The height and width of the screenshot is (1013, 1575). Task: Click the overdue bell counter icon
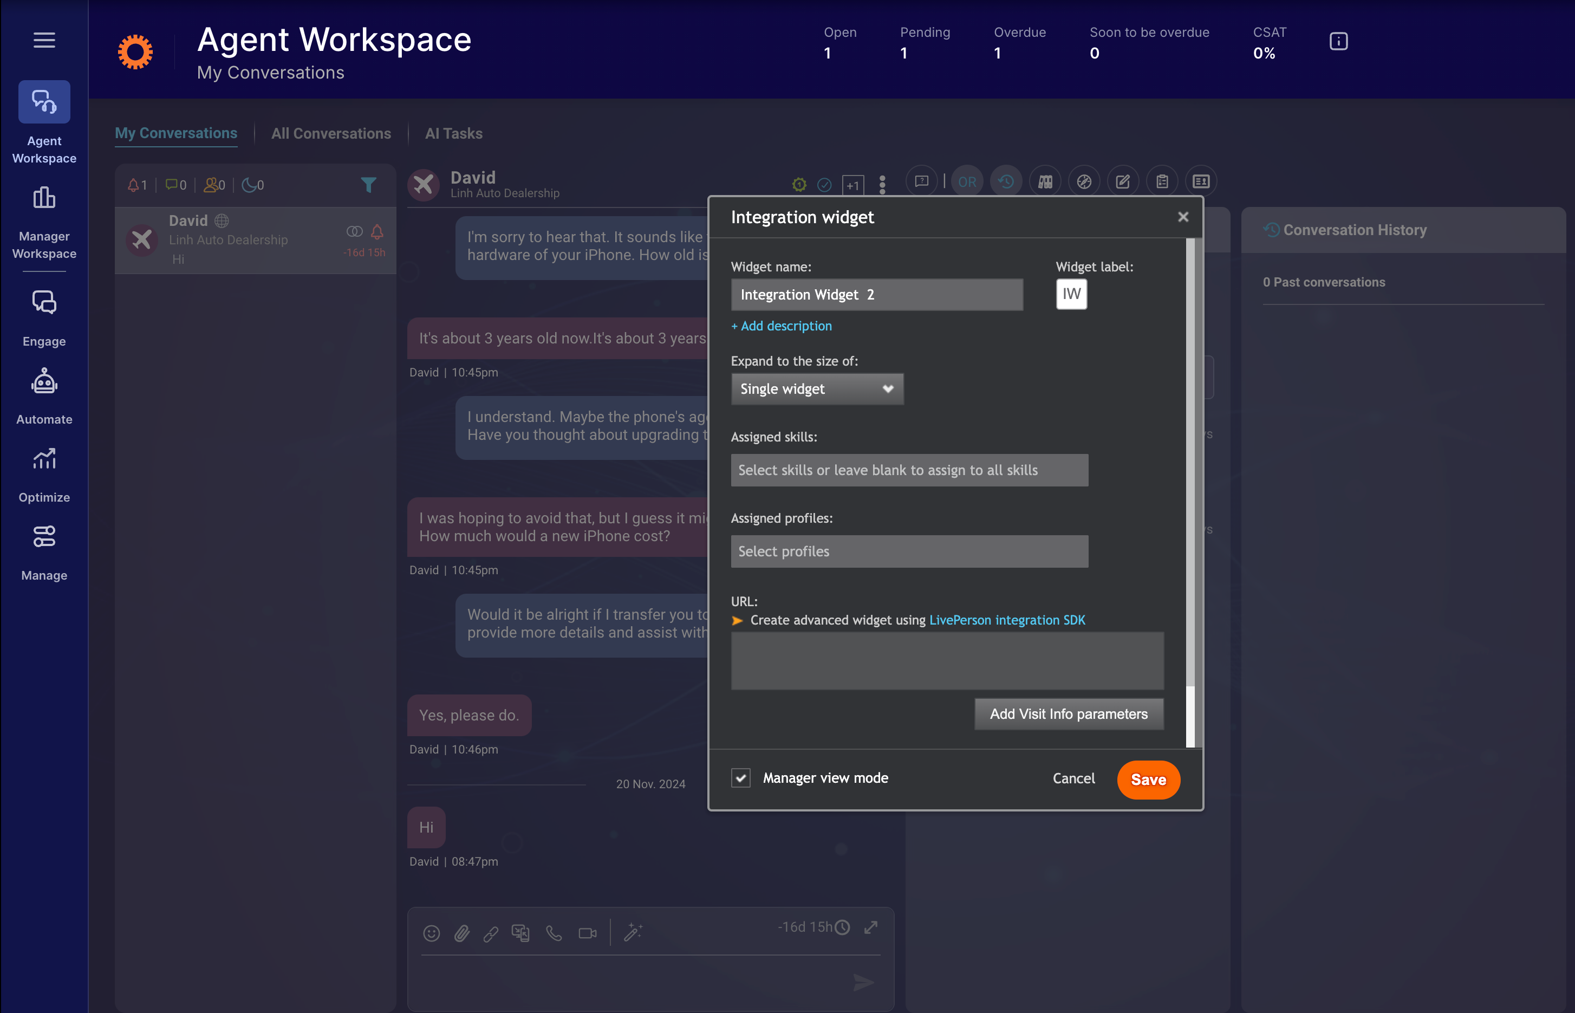coord(133,185)
